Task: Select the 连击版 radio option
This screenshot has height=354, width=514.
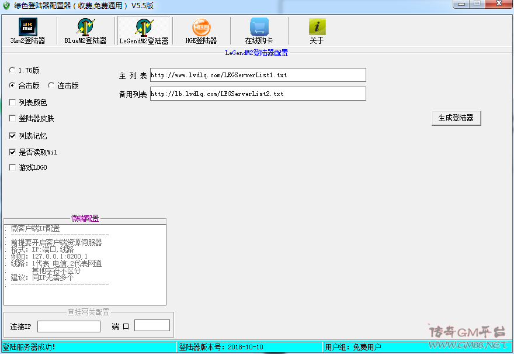Action: pos(51,85)
